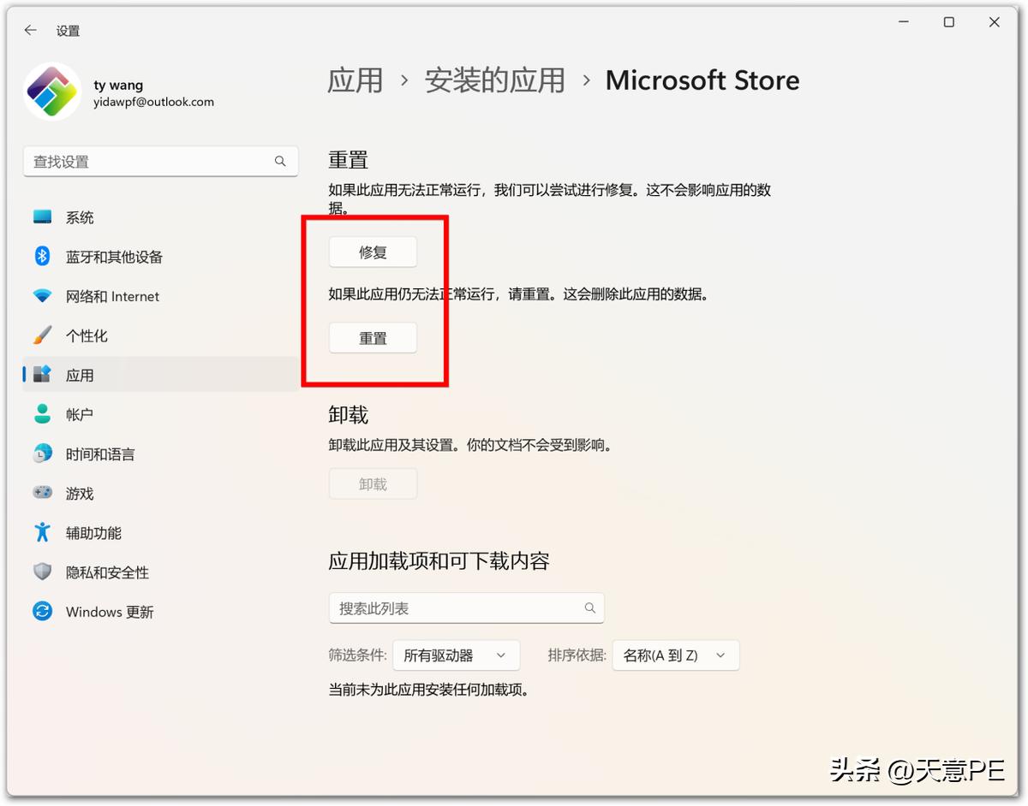1028x806 pixels.
Task: Click the 搜索此列表 search box
Action: coord(467,607)
